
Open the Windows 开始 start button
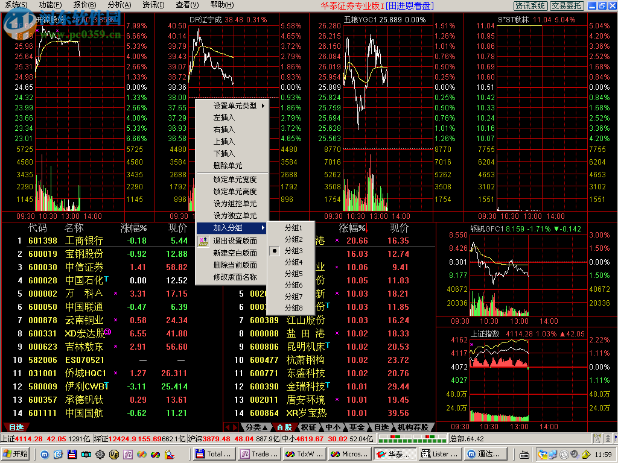(x=16, y=454)
